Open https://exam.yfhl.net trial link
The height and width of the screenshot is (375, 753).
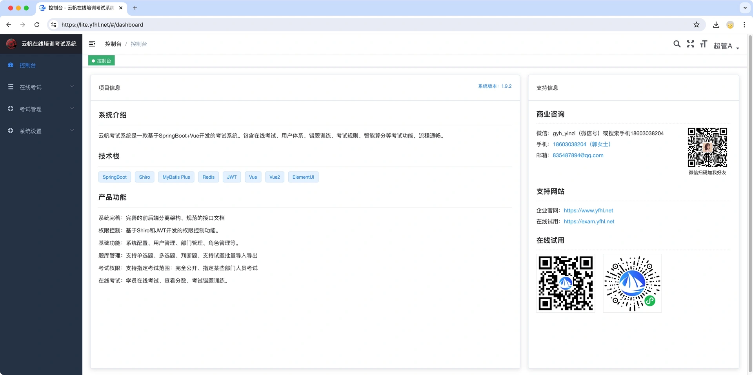click(589, 221)
